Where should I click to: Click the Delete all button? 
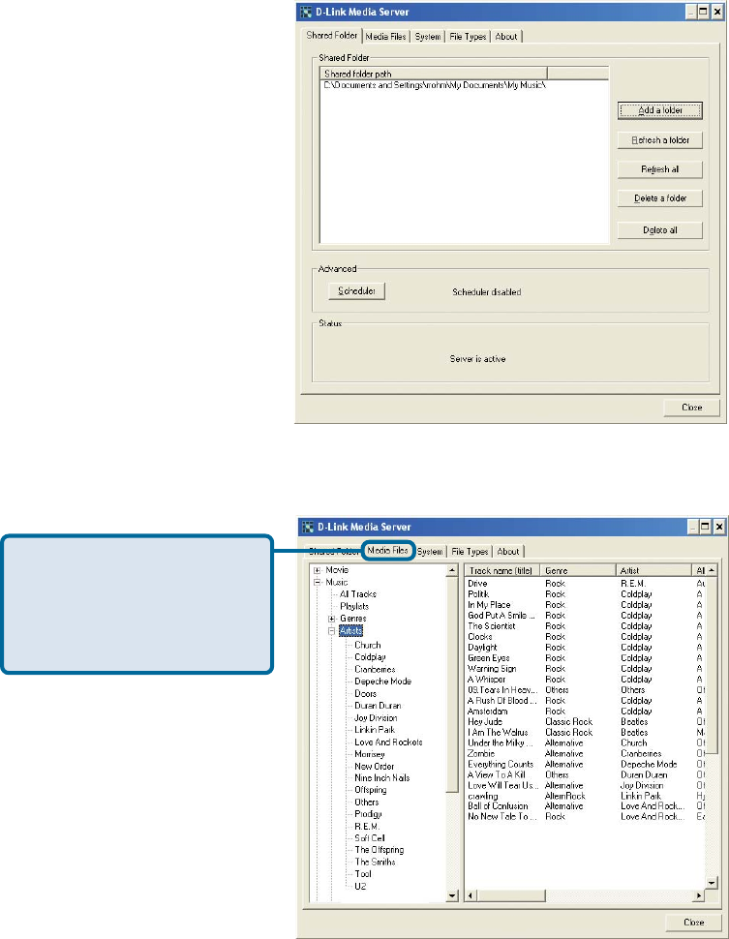pos(659,230)
